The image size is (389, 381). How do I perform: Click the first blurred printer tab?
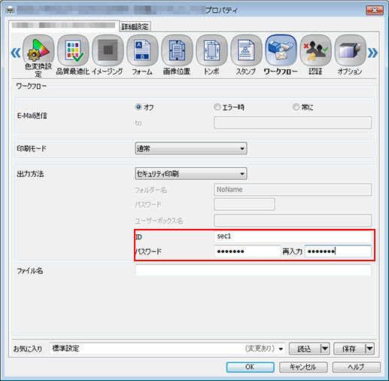pyautogui.click(x=64, y=26)
